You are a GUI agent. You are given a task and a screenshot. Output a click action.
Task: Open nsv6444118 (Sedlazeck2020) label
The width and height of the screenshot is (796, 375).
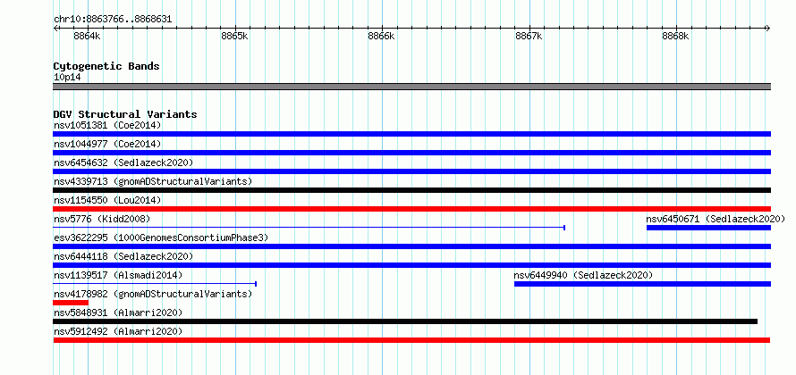(x=123, y=256)
